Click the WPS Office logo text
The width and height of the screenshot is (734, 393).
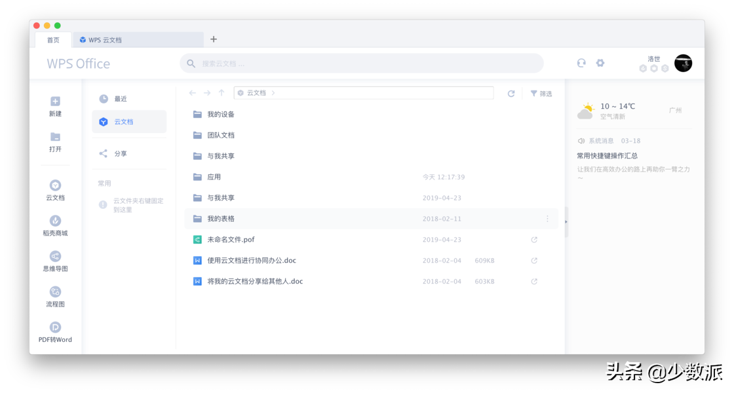(78, 64)
